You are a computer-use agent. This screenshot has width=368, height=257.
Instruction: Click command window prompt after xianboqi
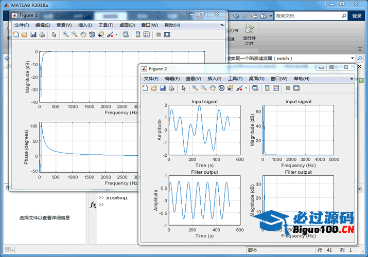(x=101, y=205)
